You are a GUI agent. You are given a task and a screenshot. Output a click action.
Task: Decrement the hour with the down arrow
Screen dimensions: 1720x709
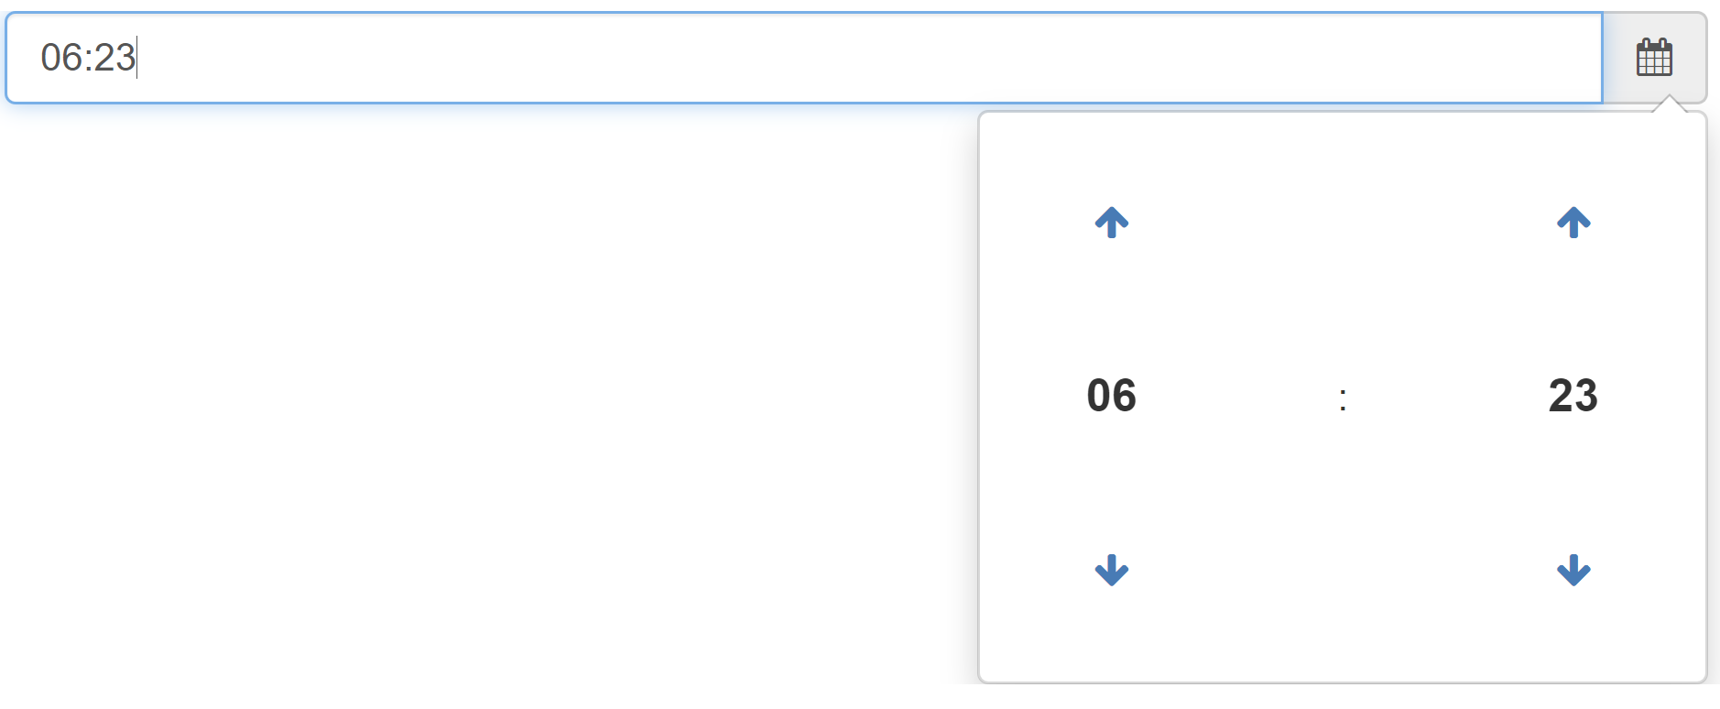1111,570
